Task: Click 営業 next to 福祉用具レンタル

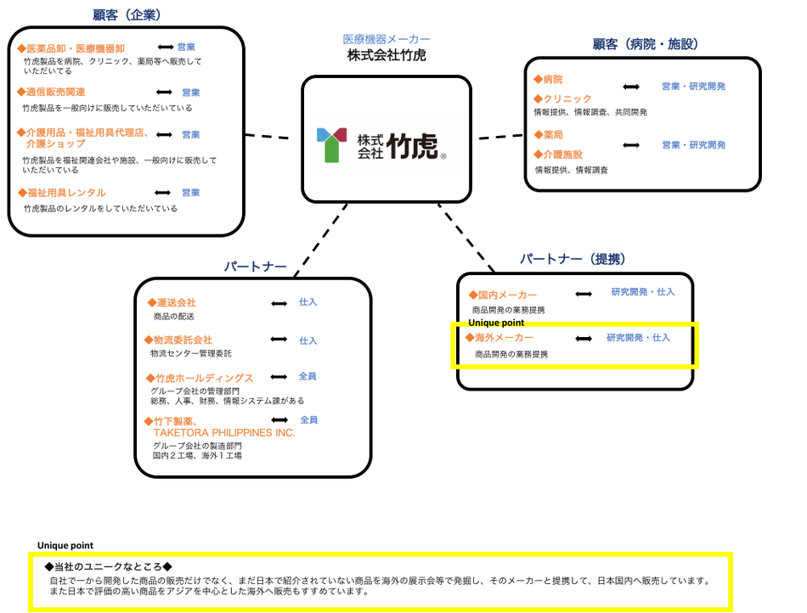Action: tap(191, 193)
